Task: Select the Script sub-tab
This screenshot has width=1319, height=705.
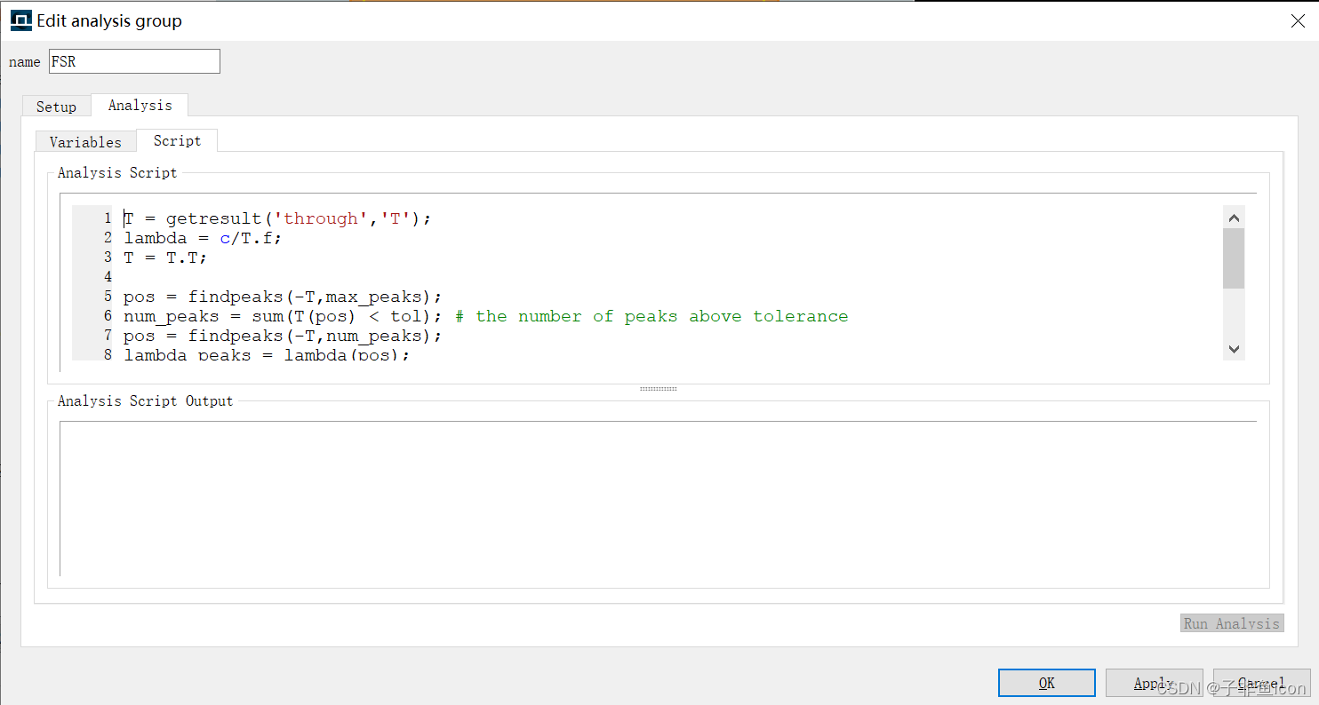Action: click(x=177, y=140)
